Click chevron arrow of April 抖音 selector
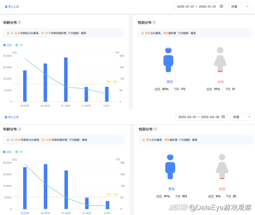255x215 pixels. [249, 117]
